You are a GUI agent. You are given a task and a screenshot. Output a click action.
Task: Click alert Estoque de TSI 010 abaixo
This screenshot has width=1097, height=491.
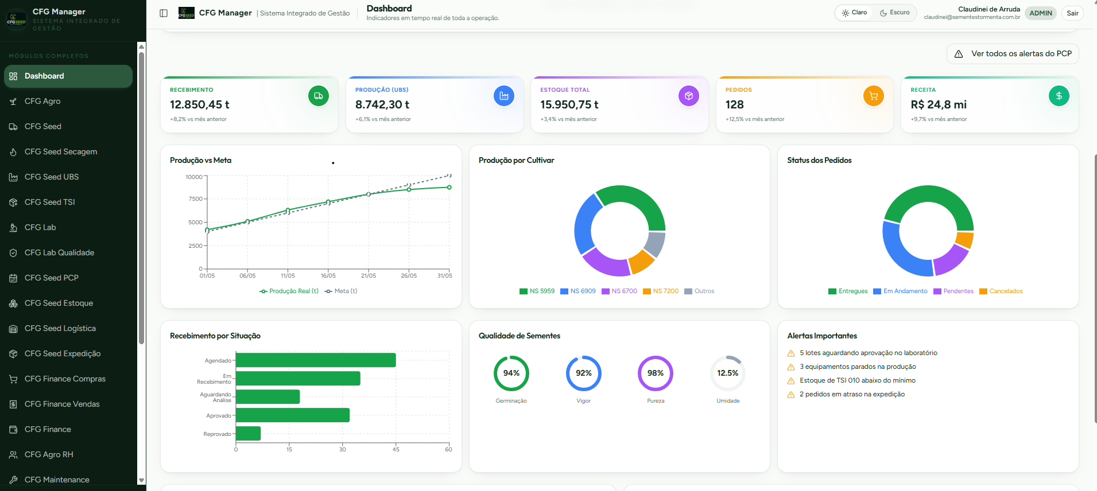pos(851,381)
